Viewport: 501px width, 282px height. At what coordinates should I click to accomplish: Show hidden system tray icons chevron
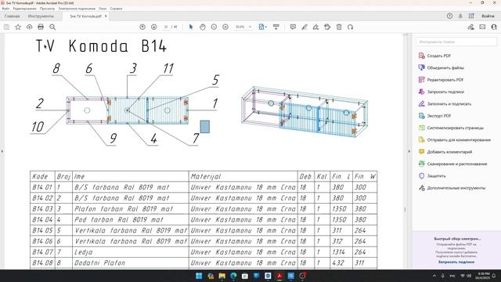(434, 276)
